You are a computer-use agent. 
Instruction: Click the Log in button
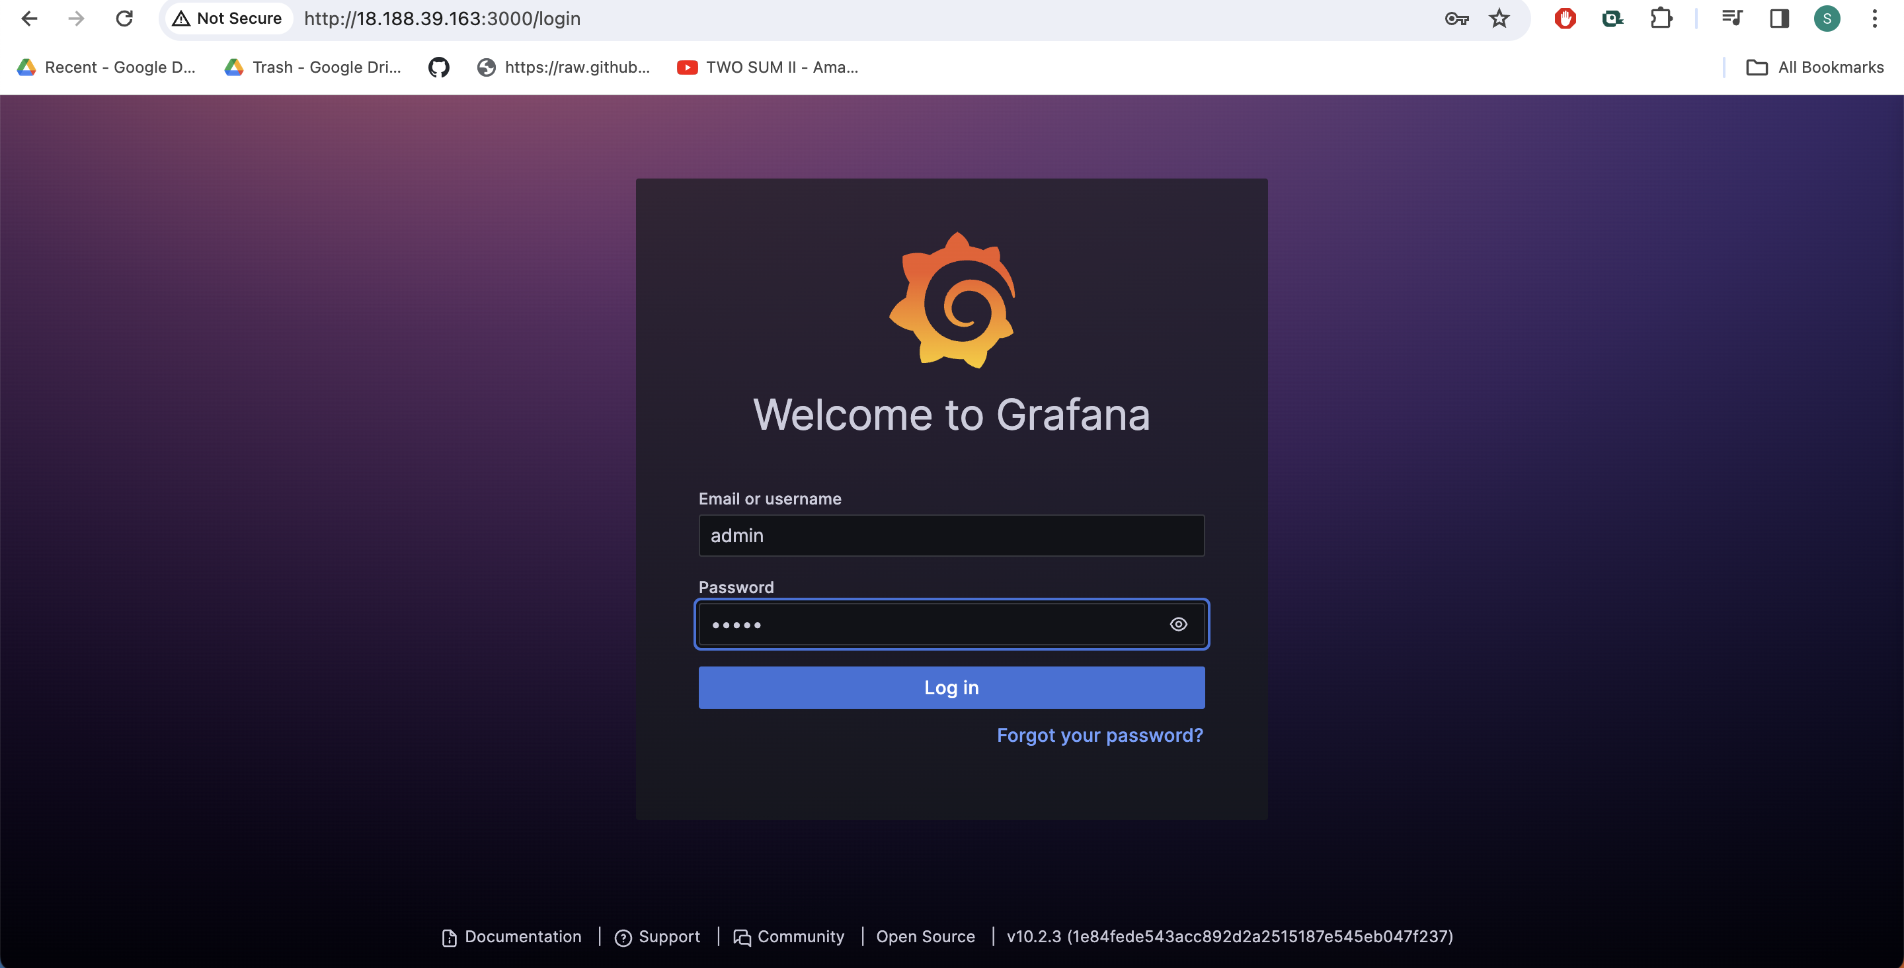coord(951,688)
